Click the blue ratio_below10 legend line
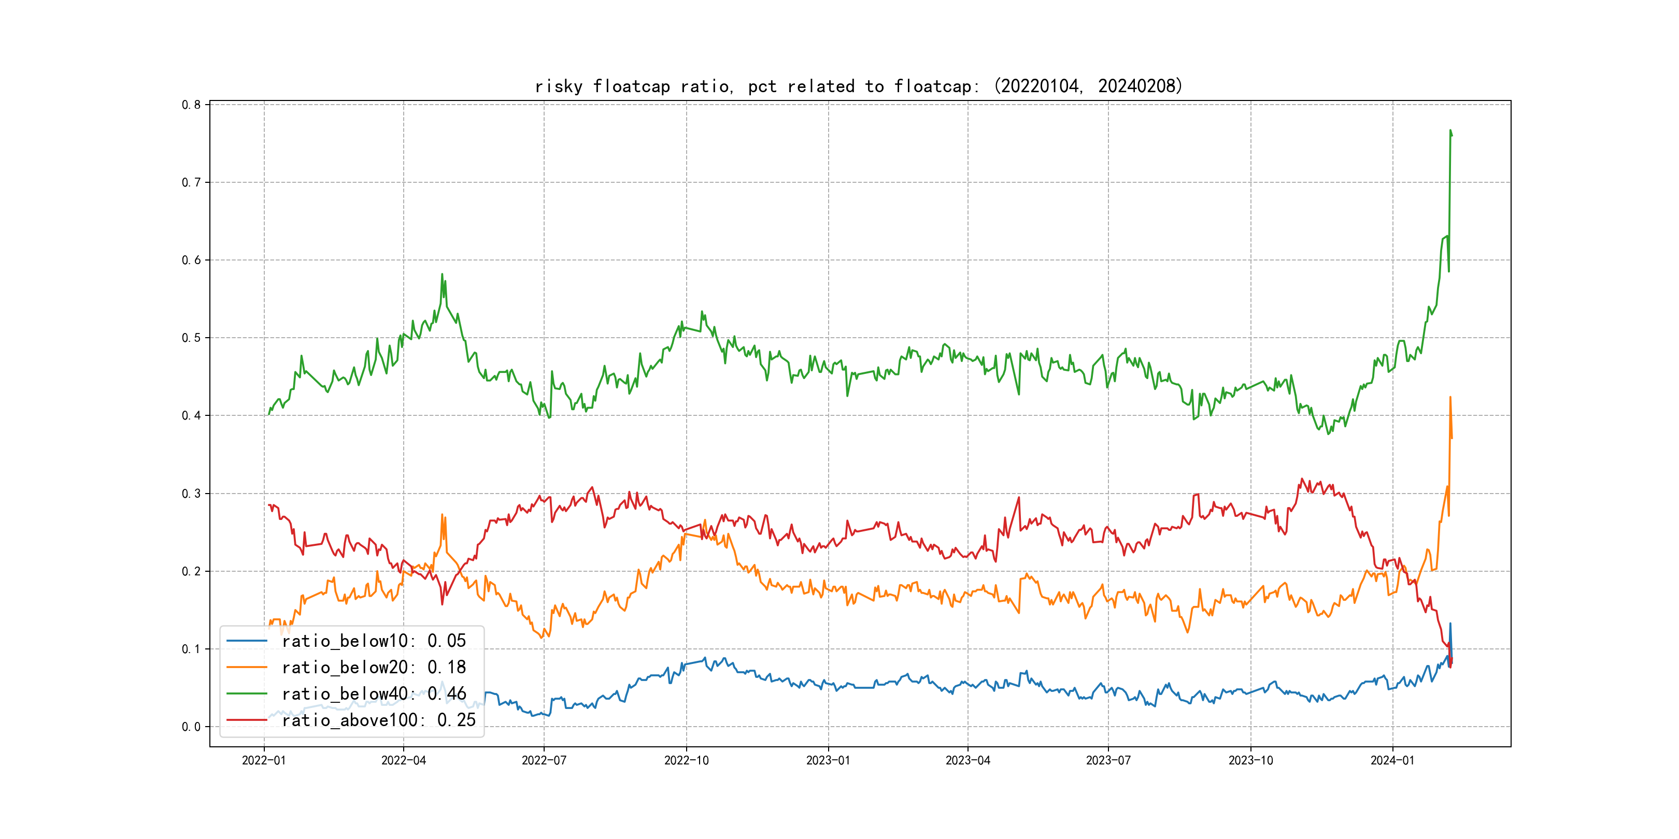 tap(246, 641)
